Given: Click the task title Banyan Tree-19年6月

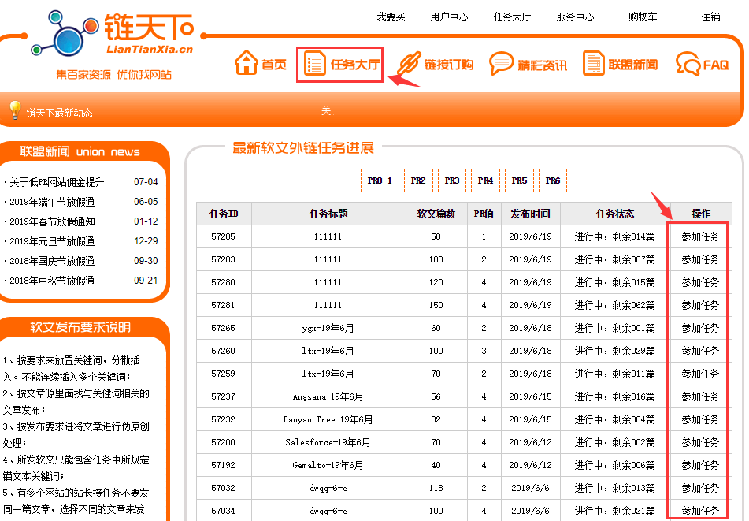Looking at the screenshot, I should [328, 419].
